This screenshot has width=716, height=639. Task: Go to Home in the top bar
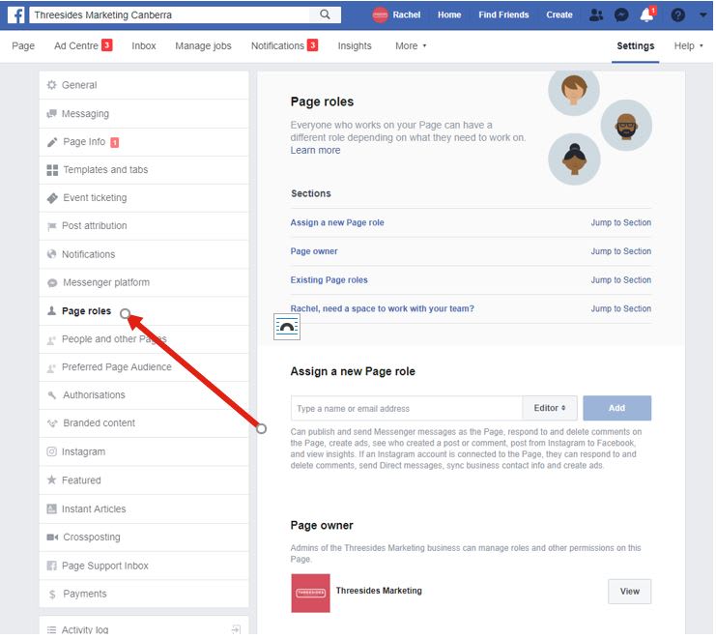click(x=451, y=15)
